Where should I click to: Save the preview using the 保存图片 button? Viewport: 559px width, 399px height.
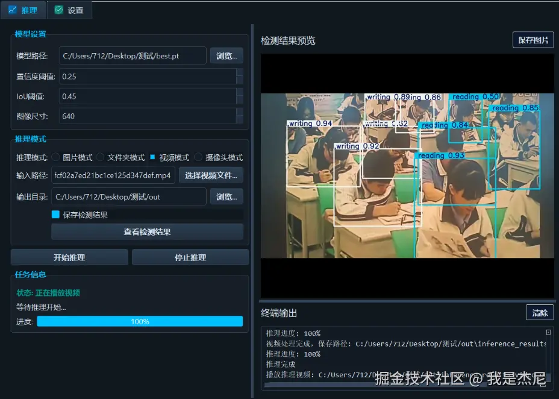pos(532,40)
